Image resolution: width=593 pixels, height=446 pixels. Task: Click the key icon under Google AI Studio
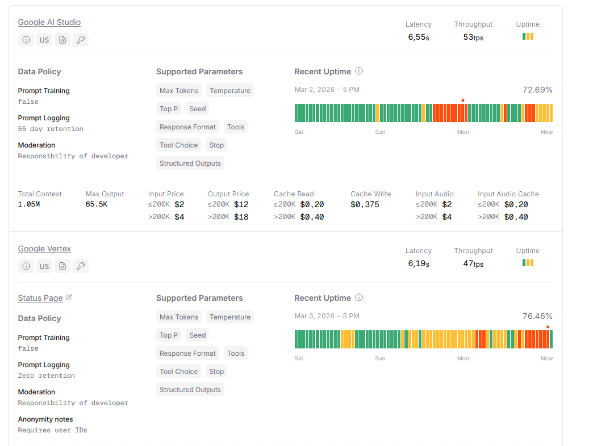[x=81, y=40]
